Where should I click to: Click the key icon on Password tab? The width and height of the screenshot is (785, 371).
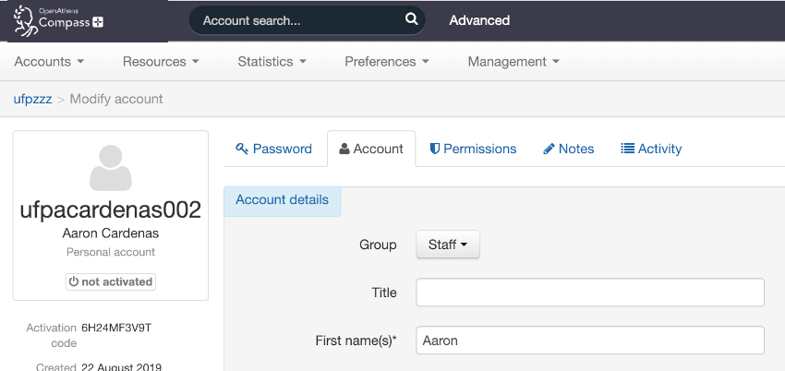point(242,149)
